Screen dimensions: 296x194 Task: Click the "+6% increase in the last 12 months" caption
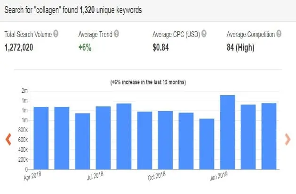point(148,82)
